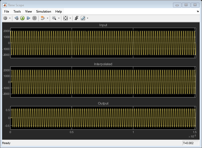Open the File menu
Screen dimensions: 202x148
(7, 12)
